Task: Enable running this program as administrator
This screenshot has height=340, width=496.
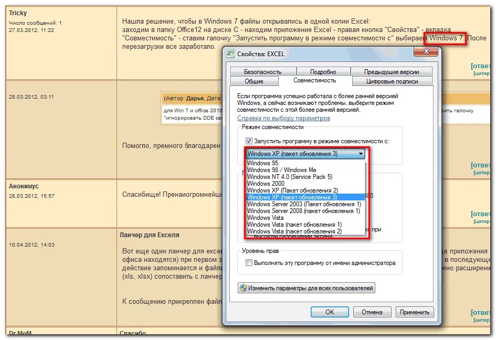Action: (249, 262)
